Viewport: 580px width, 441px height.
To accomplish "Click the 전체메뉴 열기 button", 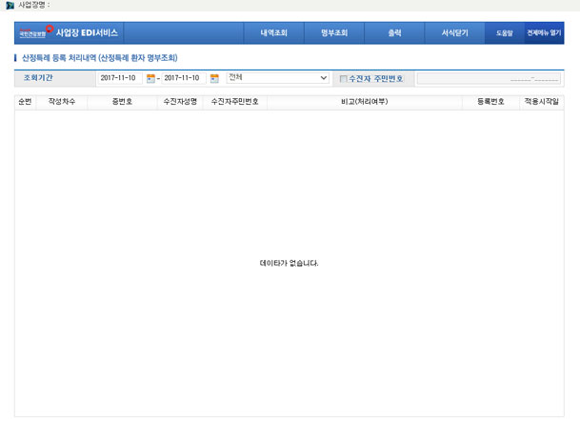I will click(x=544, y=33).
